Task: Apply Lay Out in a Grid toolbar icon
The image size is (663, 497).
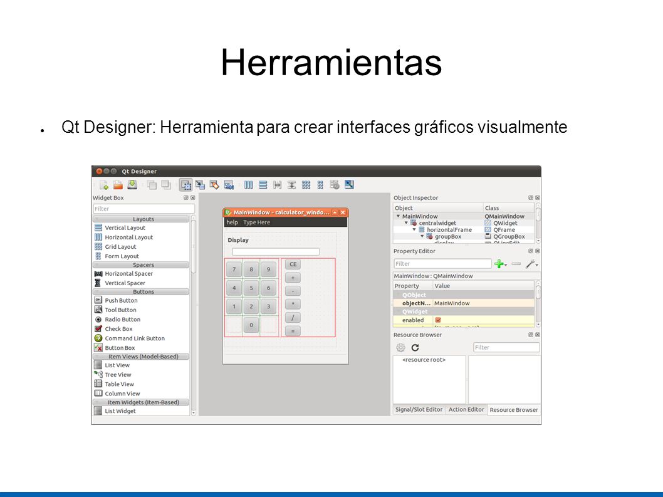Action: [306, 185]
